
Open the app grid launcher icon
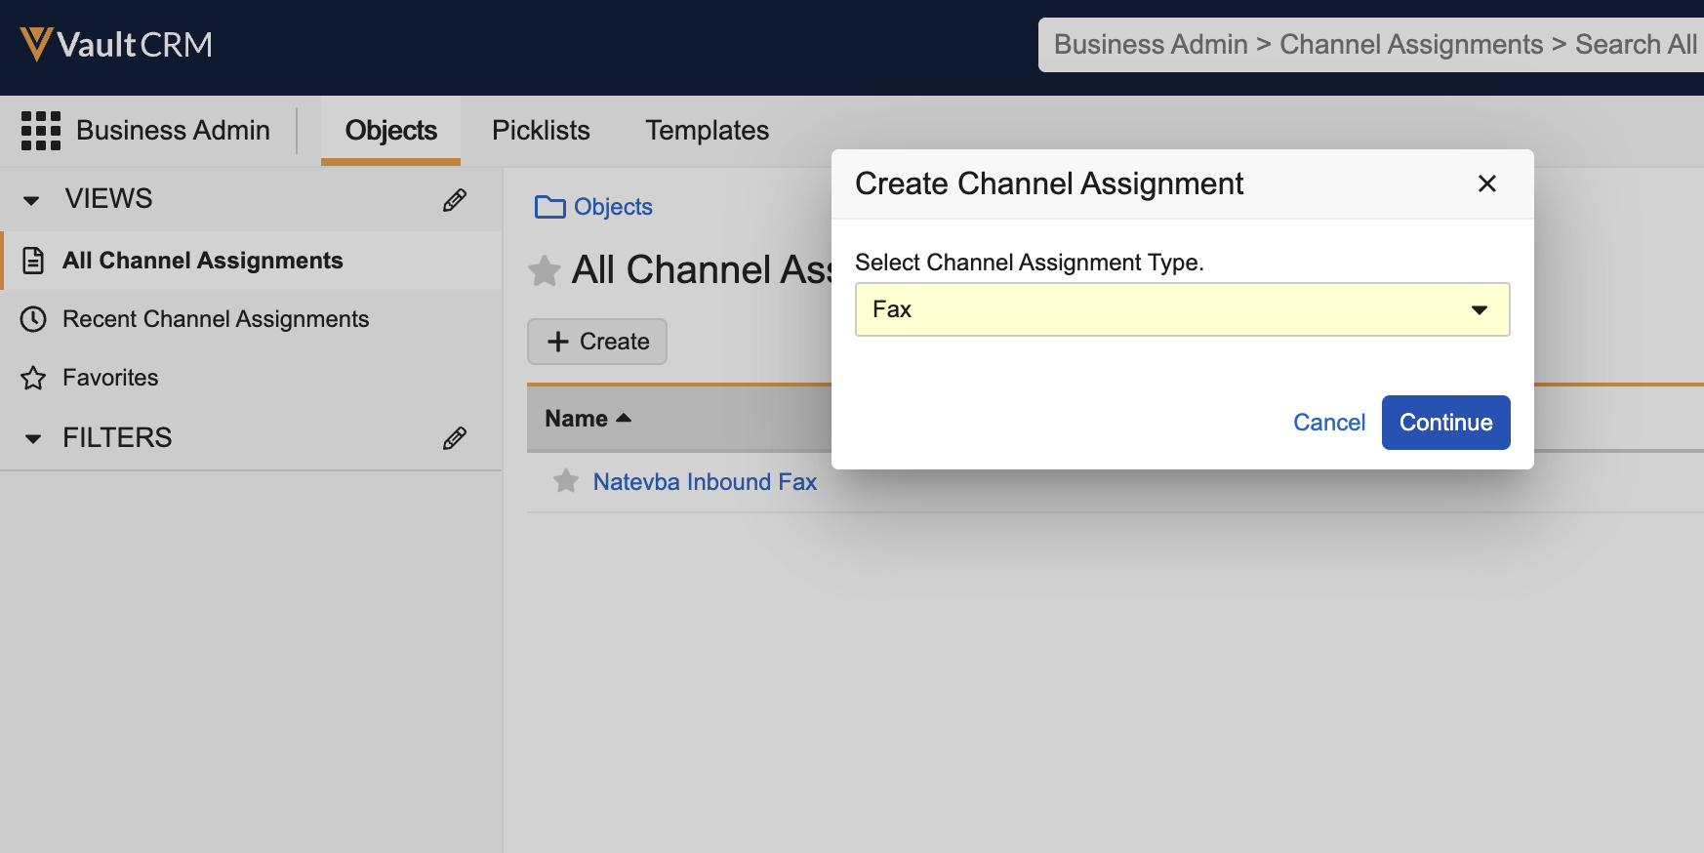pyautogui.click(x=41, y=131)
